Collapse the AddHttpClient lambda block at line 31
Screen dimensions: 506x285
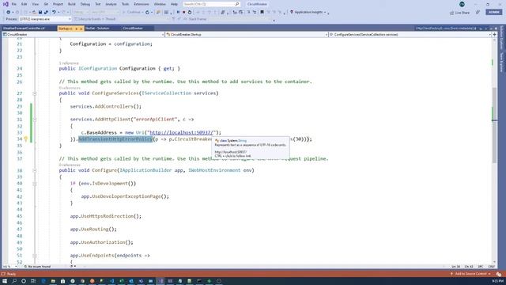click(35, 120)
